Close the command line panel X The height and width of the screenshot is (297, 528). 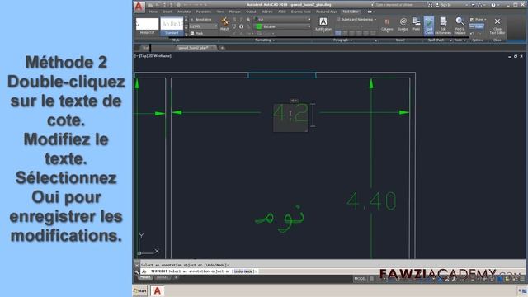[x=137, y=265]
